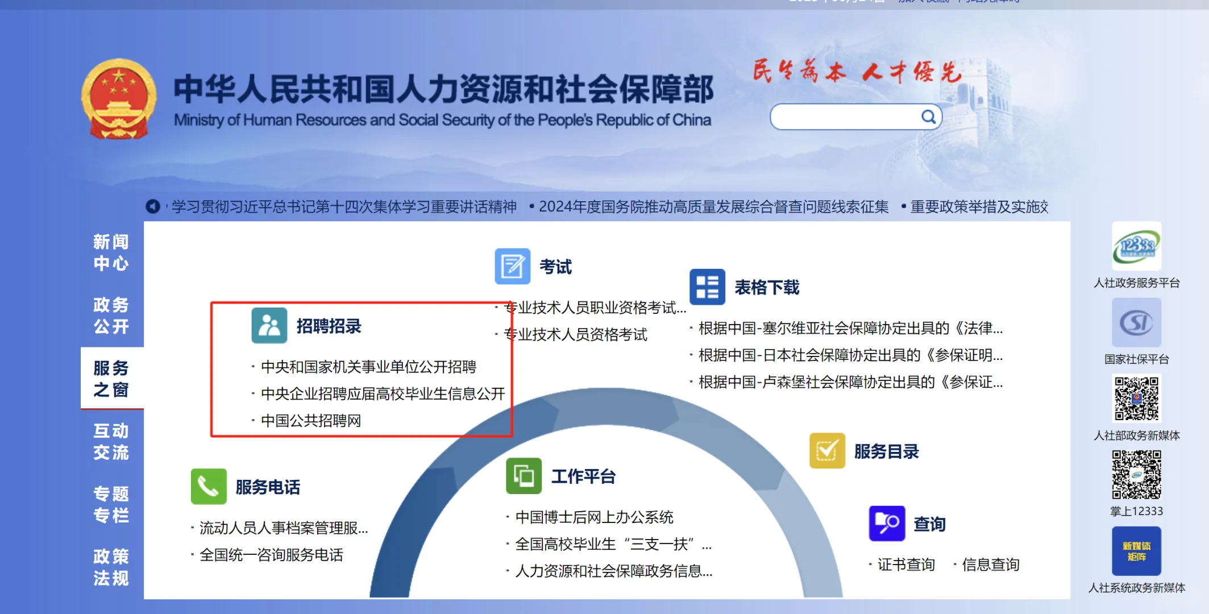Click the 人社系统政务新媒体 caption

point(1136,588)
